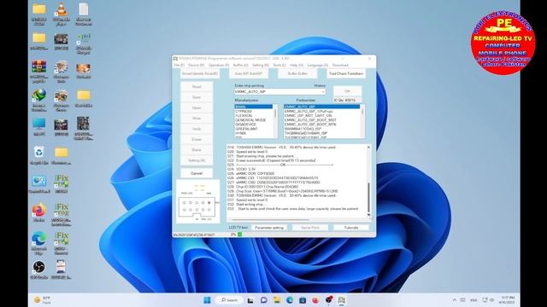
Task: Launch Firefox from the desktop
Action: pos(38,212)
